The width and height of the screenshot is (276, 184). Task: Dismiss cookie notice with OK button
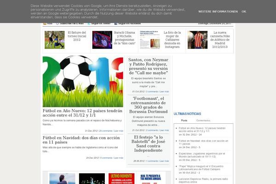tap(244, 11)
